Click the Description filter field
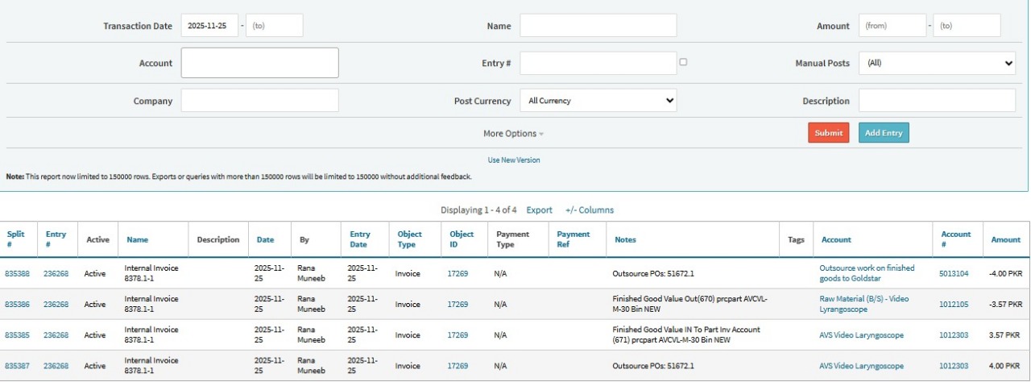Viewport: 1031px width, 382px height. coord(937,101)
